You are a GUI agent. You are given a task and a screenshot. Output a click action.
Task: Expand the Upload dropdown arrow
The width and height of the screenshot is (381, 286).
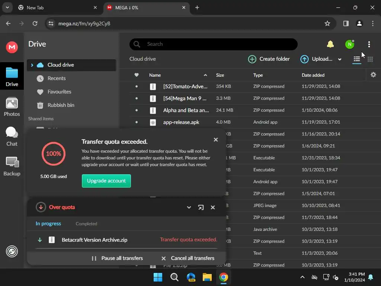tap(340, 59)
